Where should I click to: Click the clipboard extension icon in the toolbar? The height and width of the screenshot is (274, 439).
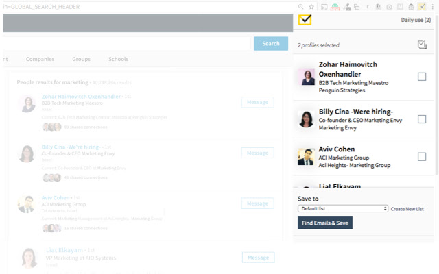click(378, 7)
